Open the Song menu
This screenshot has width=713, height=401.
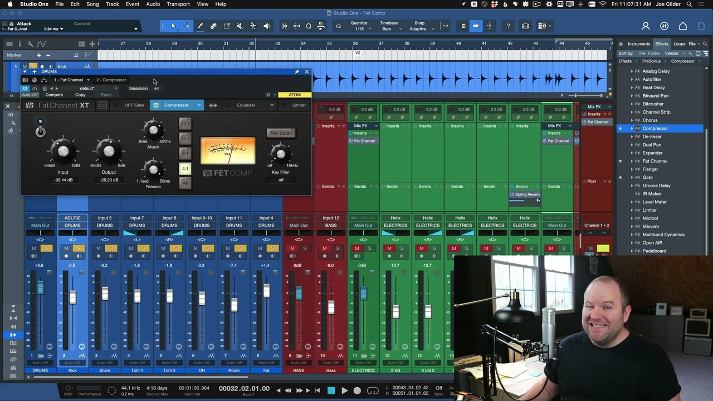[x=92, y=4]
